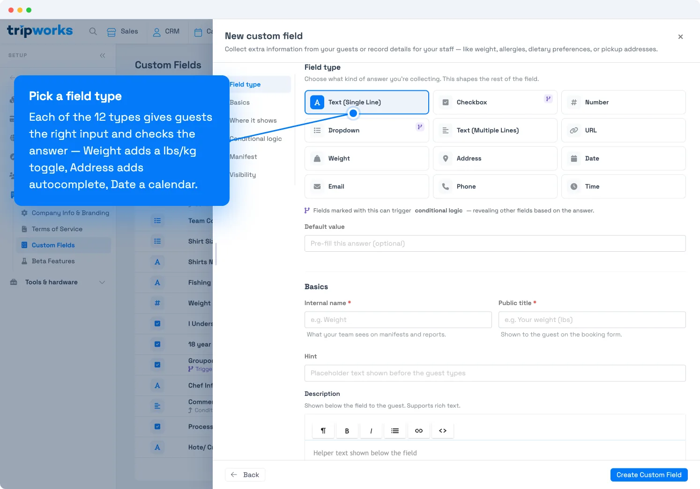The width and height of the screenshot is (700, 489).
Task: Click the Default value input field
Action: coord(495,243)
